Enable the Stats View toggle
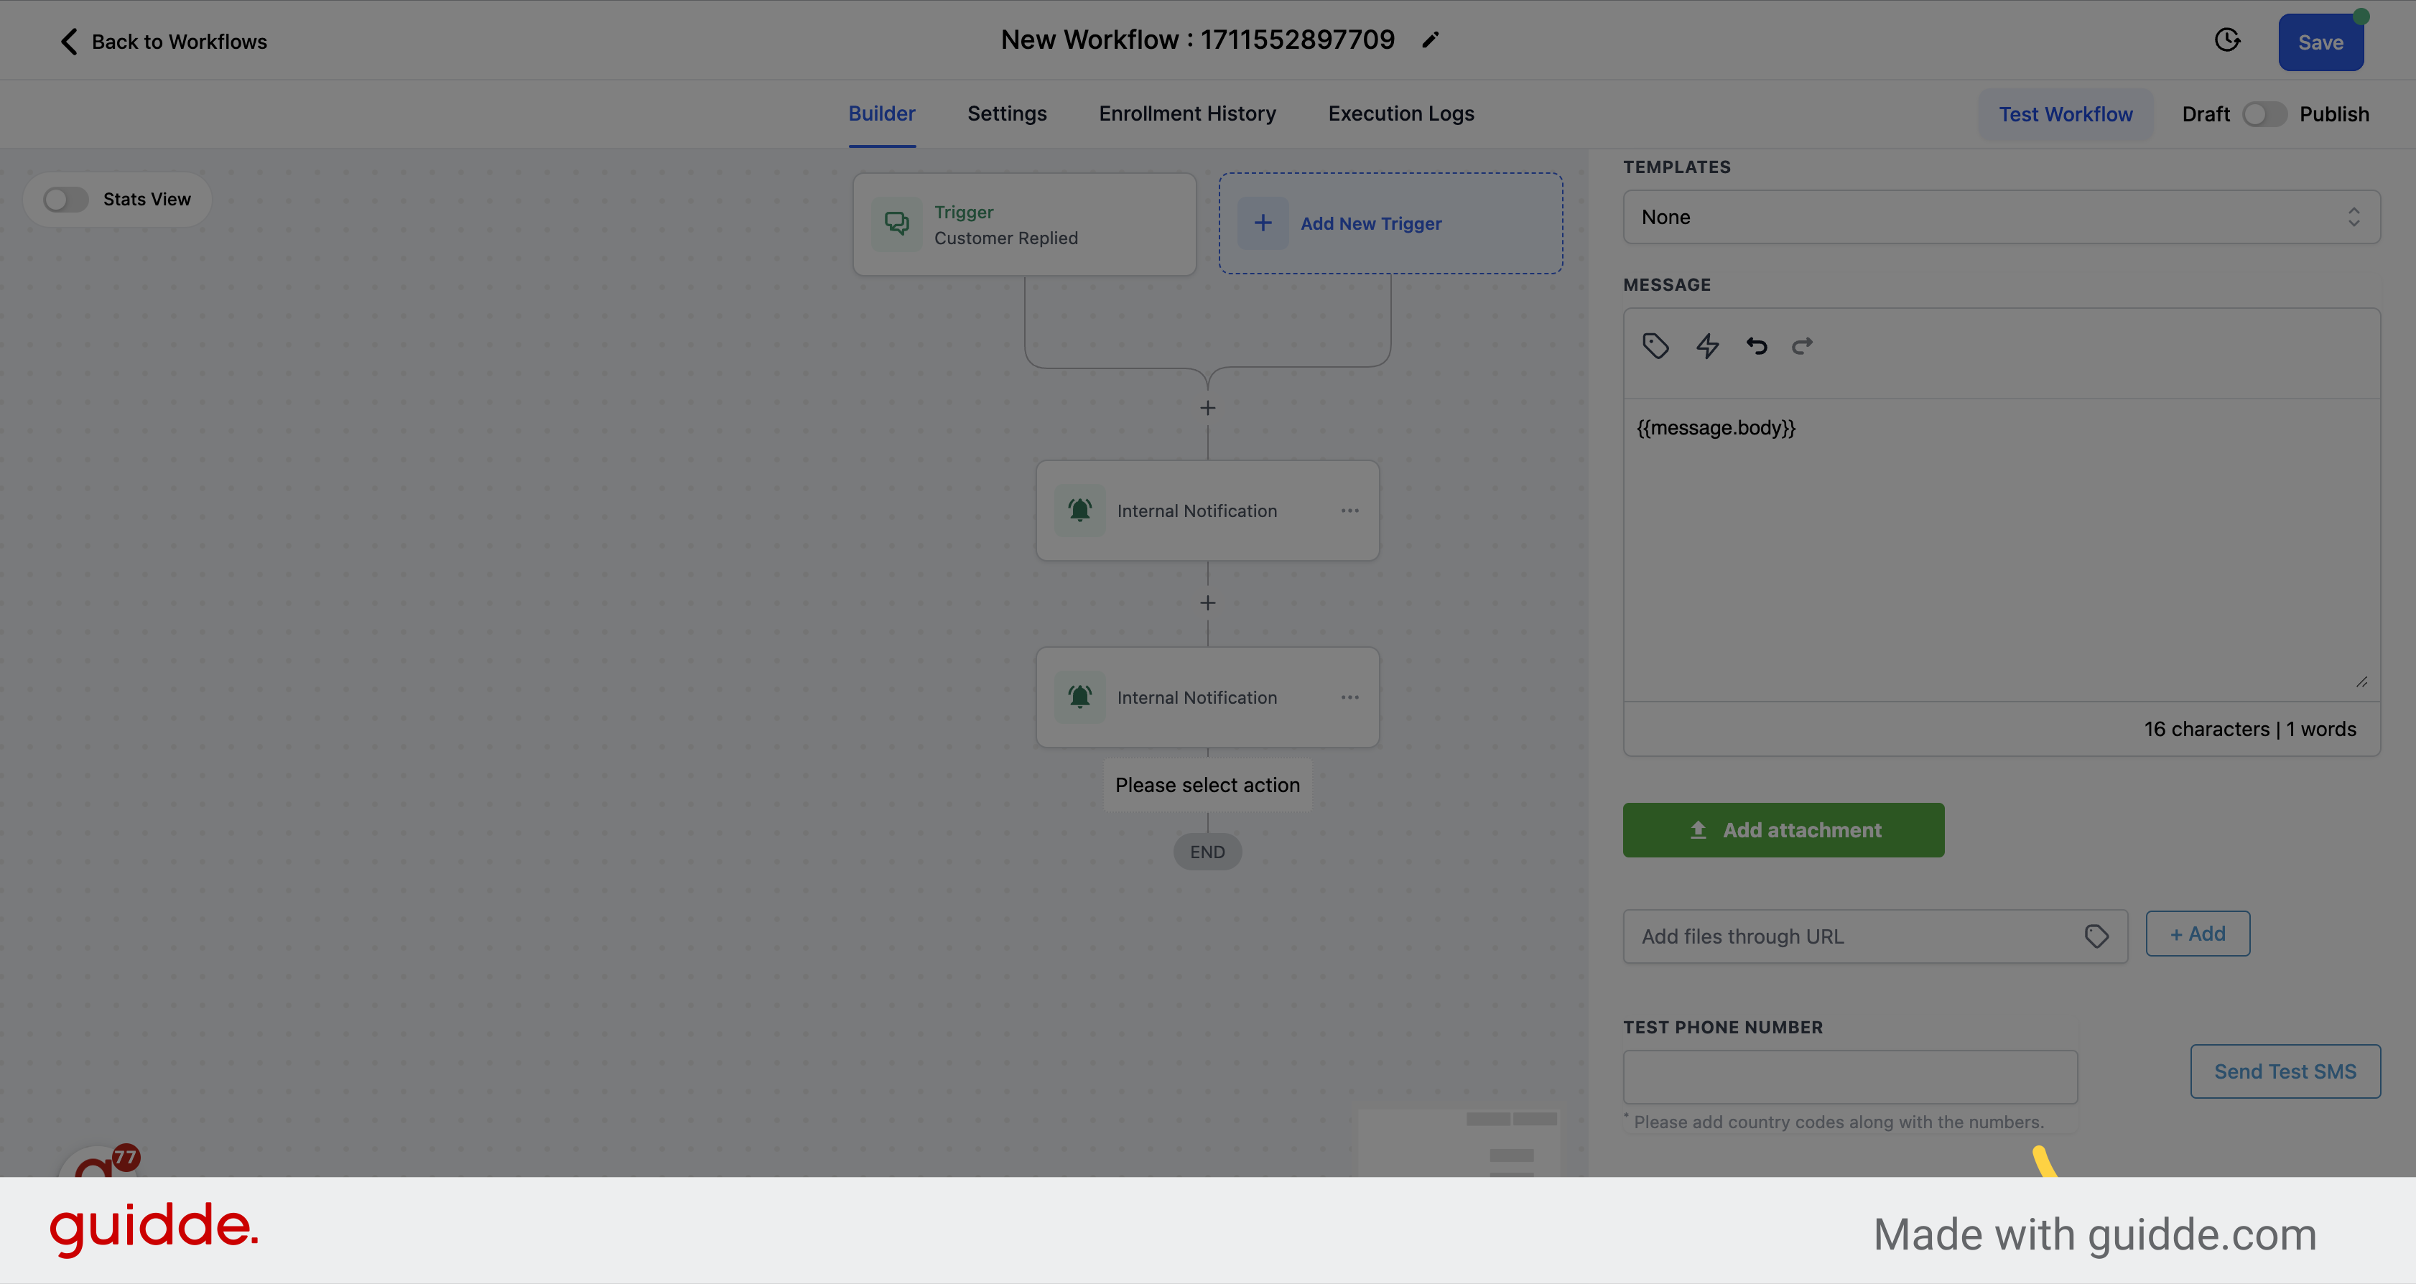Image resolution: width=2416 pixels, height=1284 pixels. coord(65,199)
